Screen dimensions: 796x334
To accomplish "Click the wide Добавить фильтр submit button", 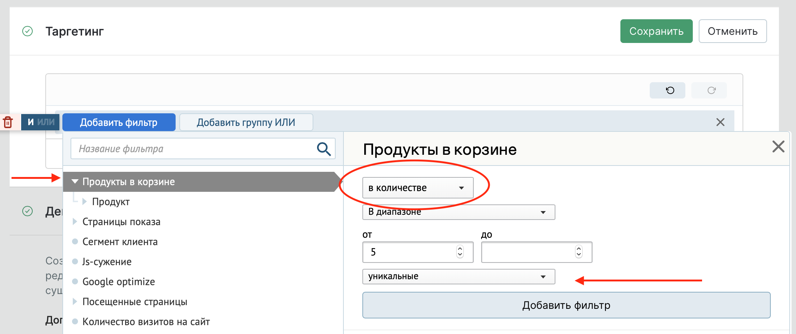I will [x=566, y=305].
